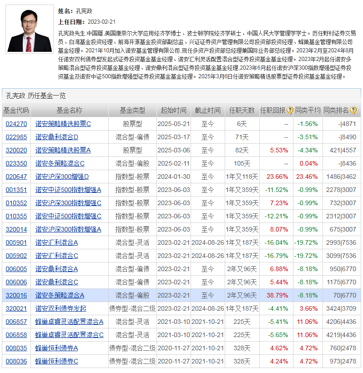Click the 上任日期 2023-02-21 text
363x373 pixels.
pos(87,22)
